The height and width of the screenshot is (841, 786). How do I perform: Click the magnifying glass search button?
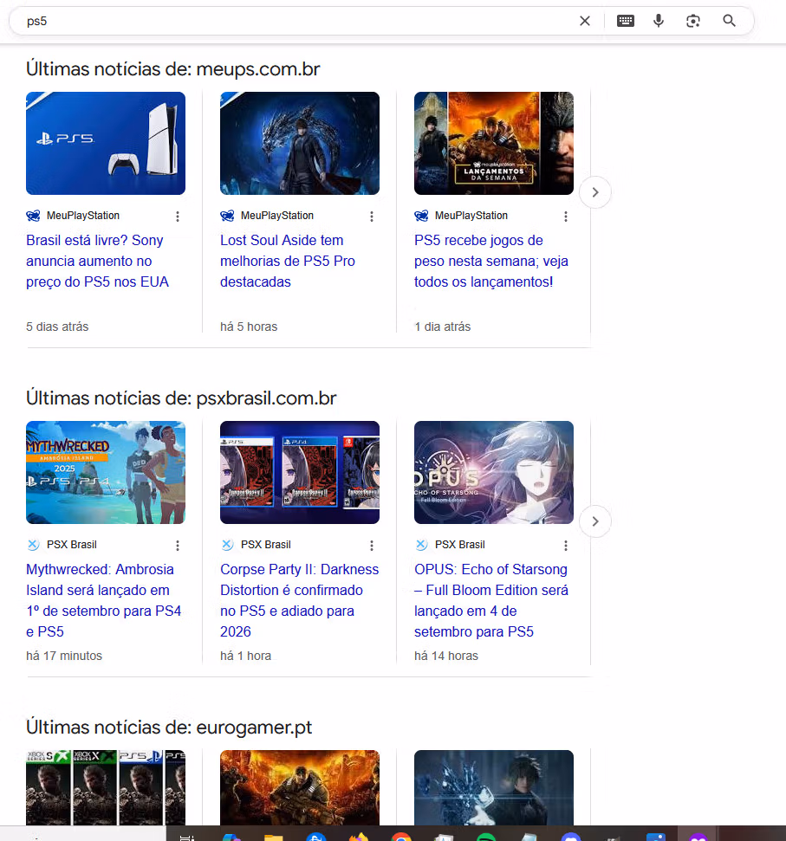coord(729,21)
